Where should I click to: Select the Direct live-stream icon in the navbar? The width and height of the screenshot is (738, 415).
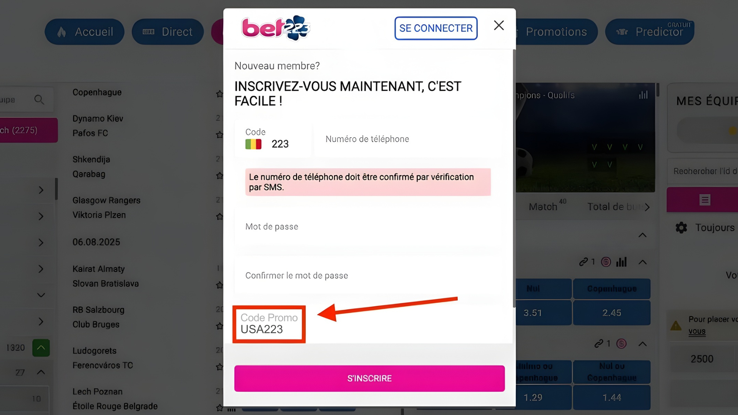pyautogui.click(x=149, y=32)
